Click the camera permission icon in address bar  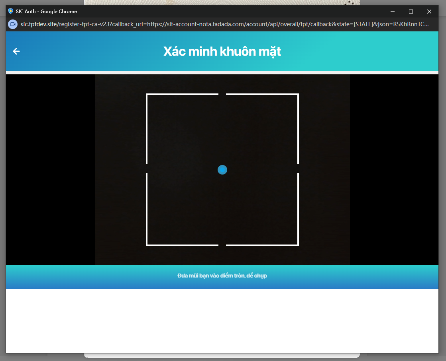coord(13,24)
